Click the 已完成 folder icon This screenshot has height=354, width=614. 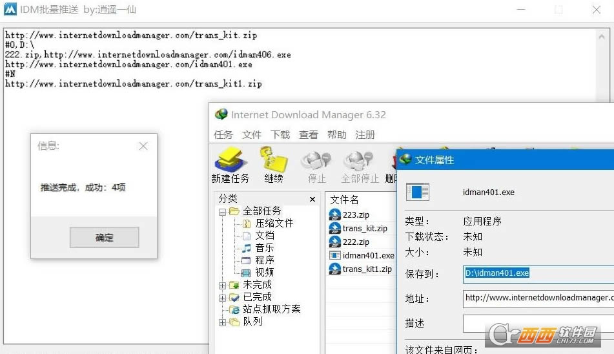[234, 297]
